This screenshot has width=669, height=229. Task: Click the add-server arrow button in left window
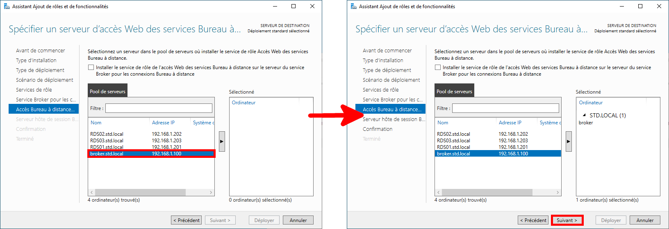click(222, 141)
